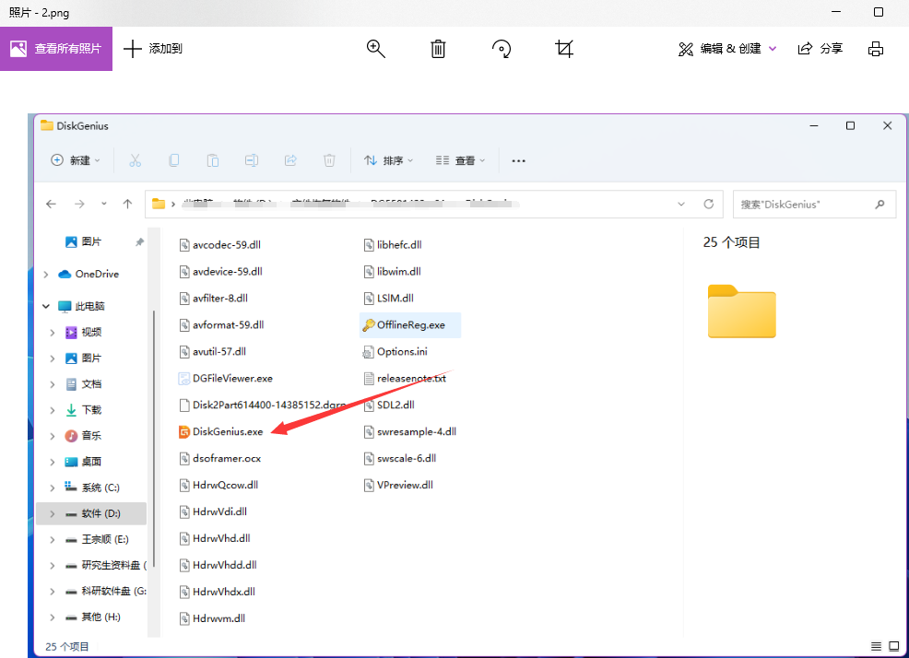Open the crop tool icon
This screenshot has width=909, height=658.
point(564,49)
